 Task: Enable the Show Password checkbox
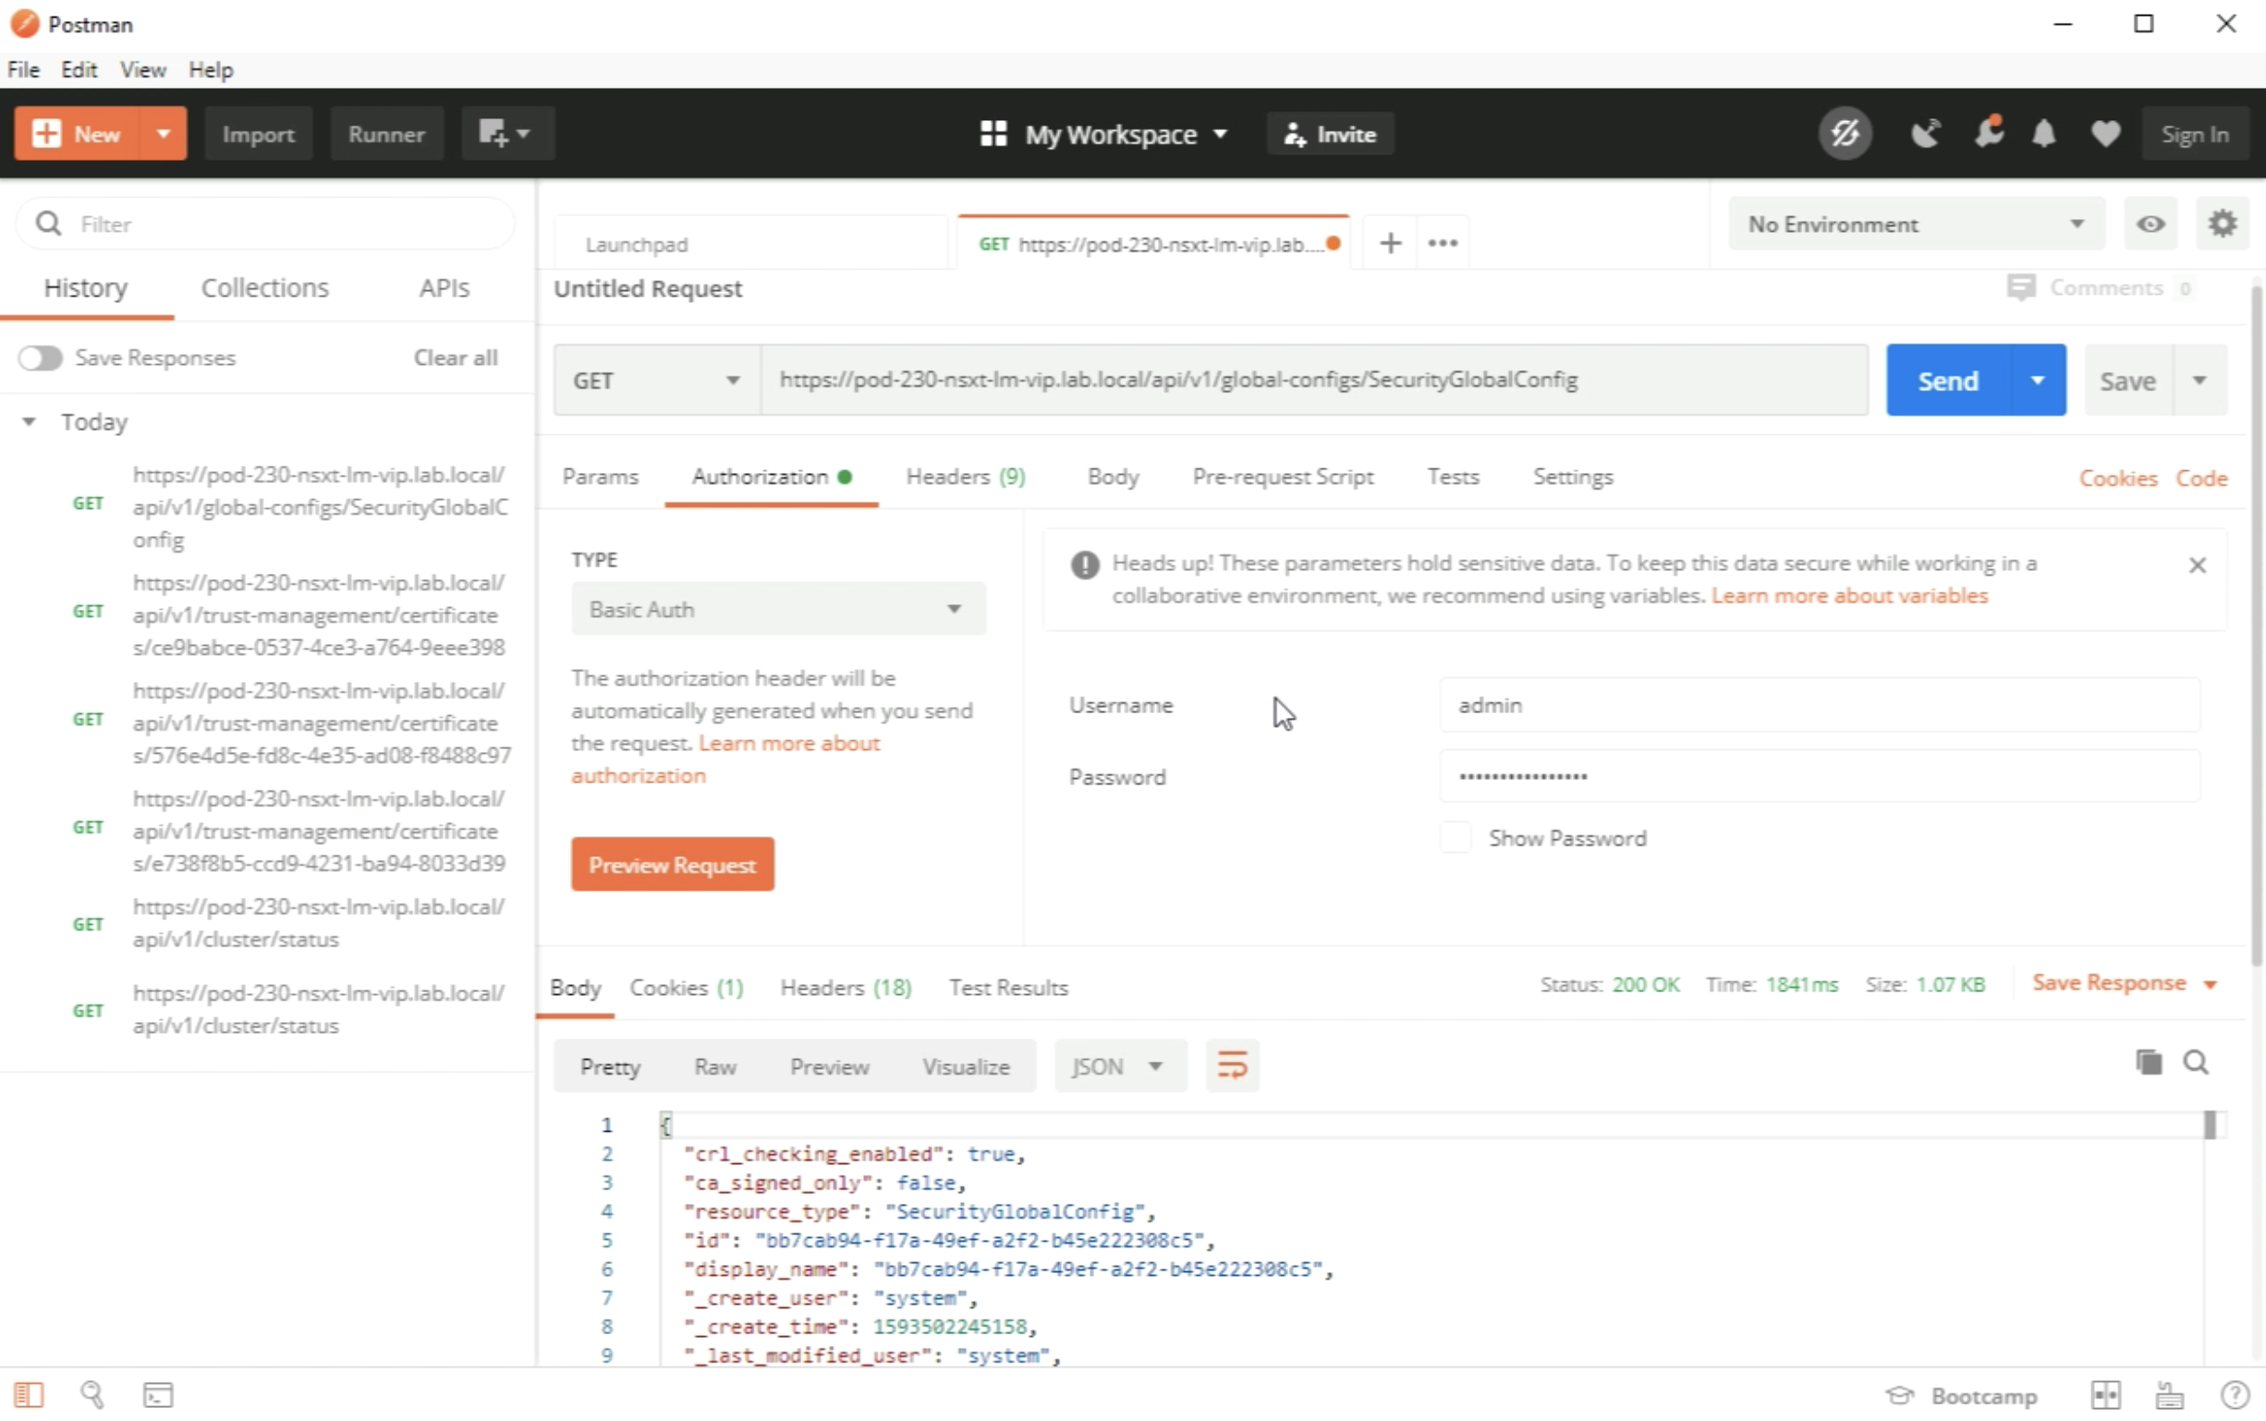click(x=1455, y=837)
